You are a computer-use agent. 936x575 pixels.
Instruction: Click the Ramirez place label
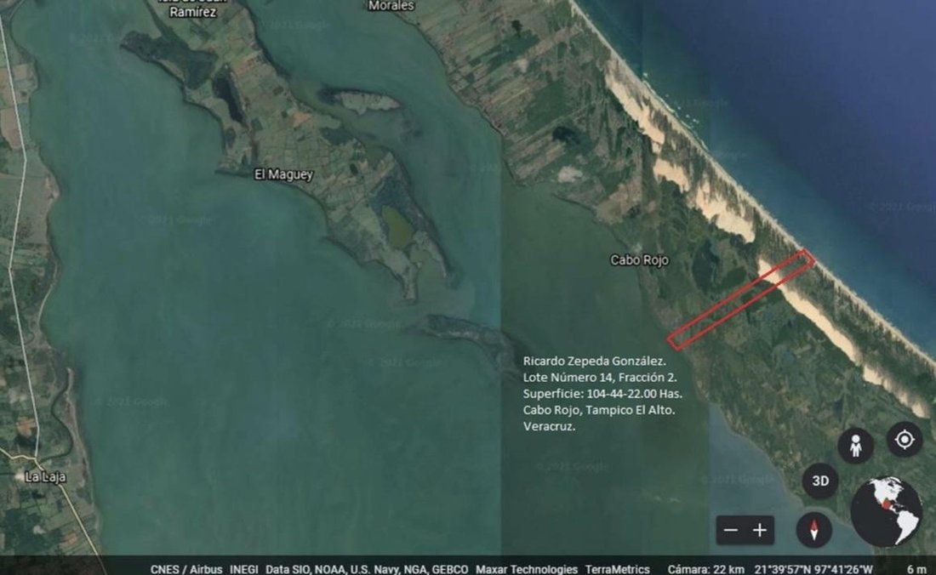(x=192, y=11)
